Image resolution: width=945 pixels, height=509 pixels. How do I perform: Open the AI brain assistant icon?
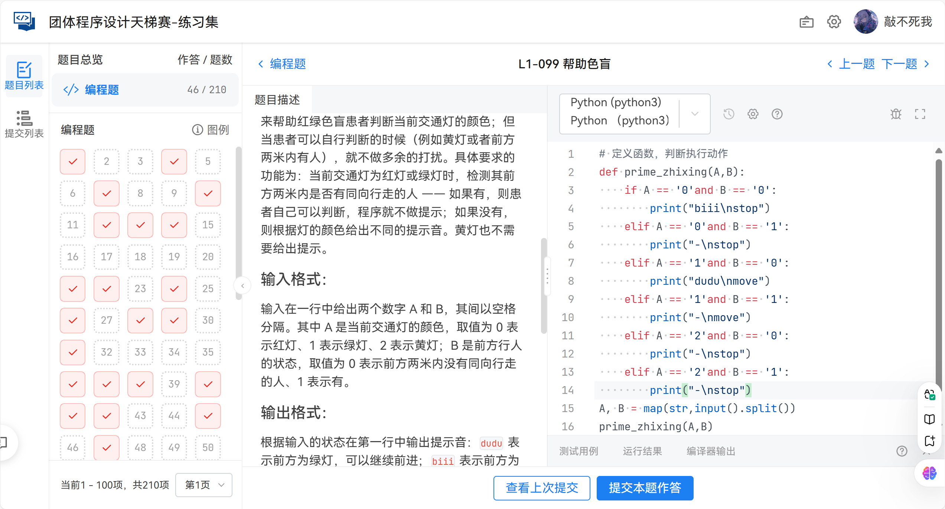click(929, 473)
